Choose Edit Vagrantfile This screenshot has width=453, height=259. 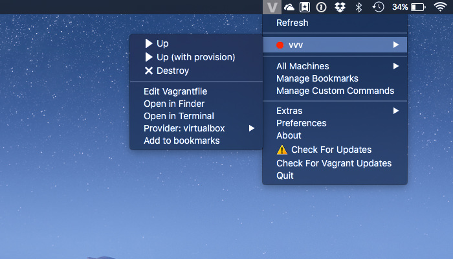pyautogui.click(x=196, y=91)
